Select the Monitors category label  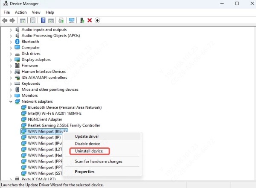(x=29, y=95)
